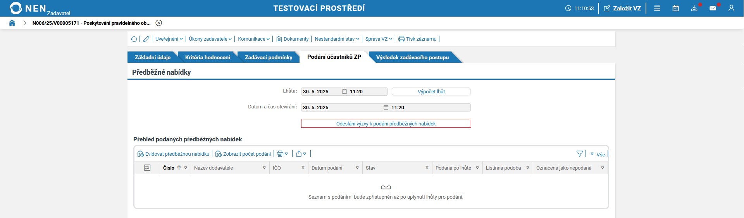Click the Výpočet lhůt button
This screenshot has height=218, width=744.
click(431, 91)
